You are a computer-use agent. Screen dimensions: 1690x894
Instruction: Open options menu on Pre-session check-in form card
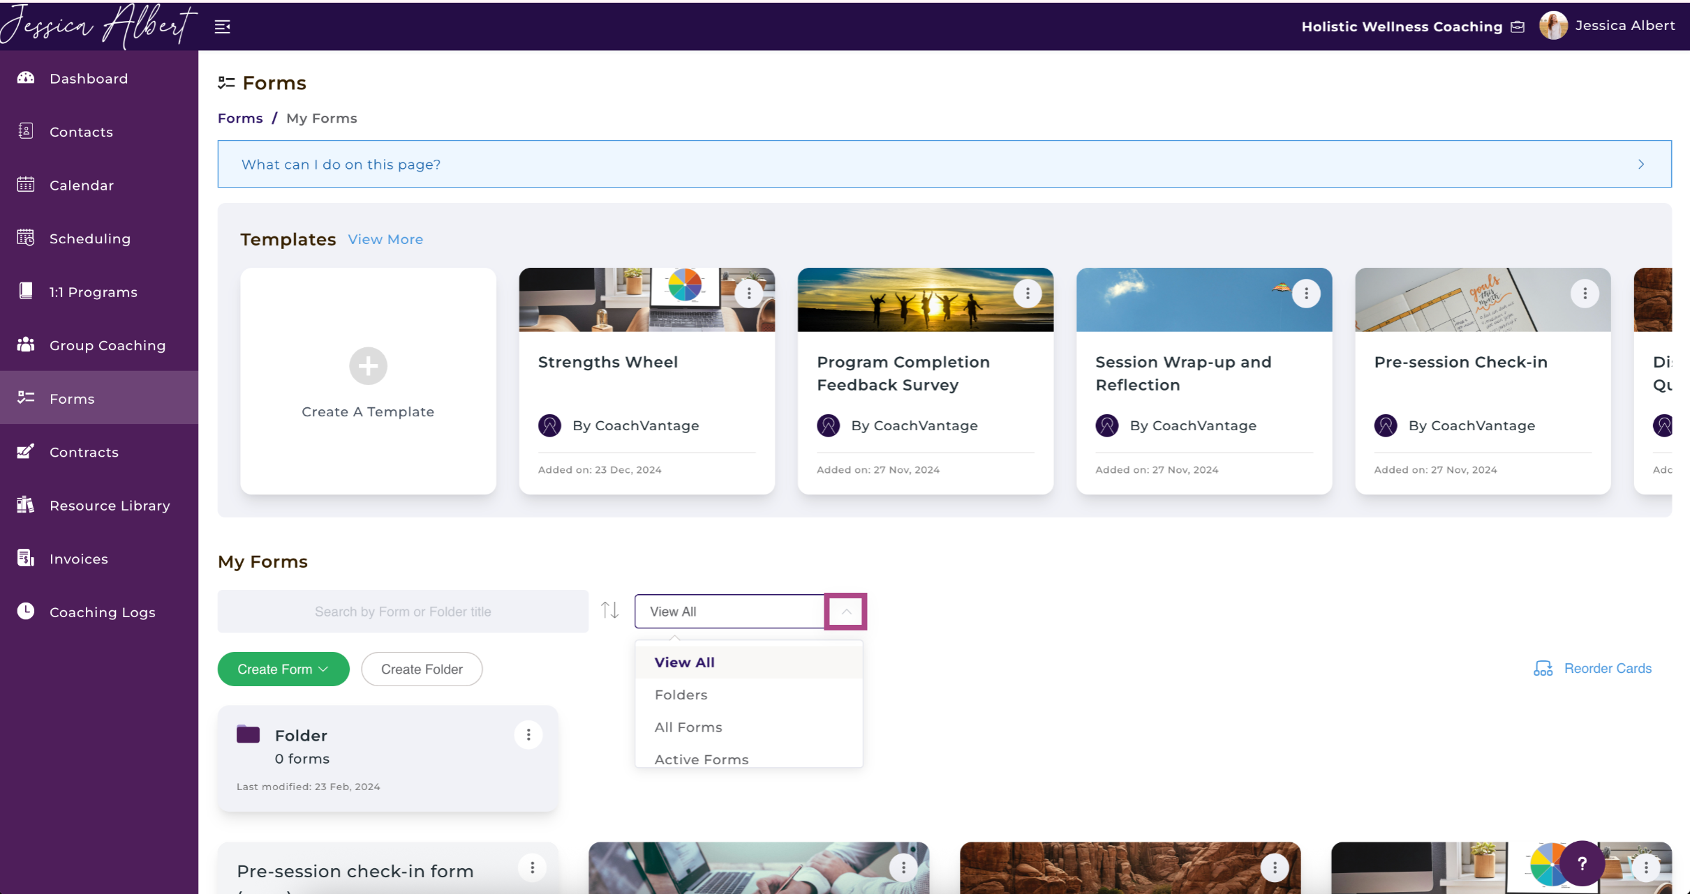pyautogui.click(x=532, y=868)
